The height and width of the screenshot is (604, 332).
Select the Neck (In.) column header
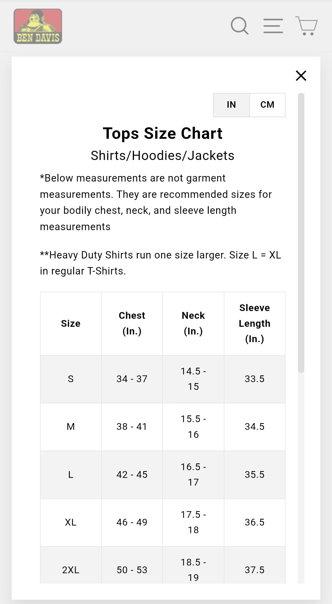[193, 323]
